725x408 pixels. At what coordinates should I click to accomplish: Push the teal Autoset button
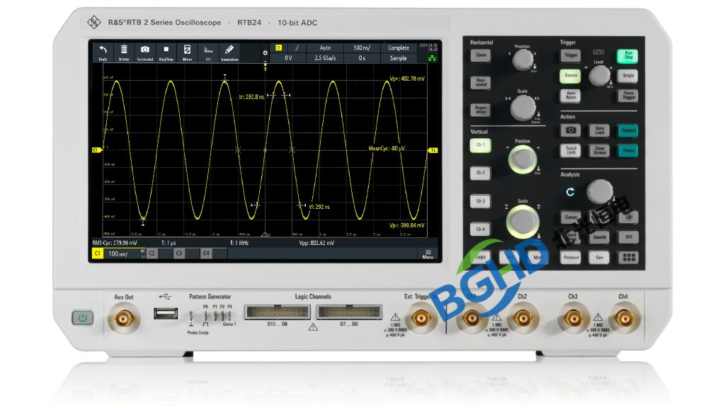click(x=628, y=130)
